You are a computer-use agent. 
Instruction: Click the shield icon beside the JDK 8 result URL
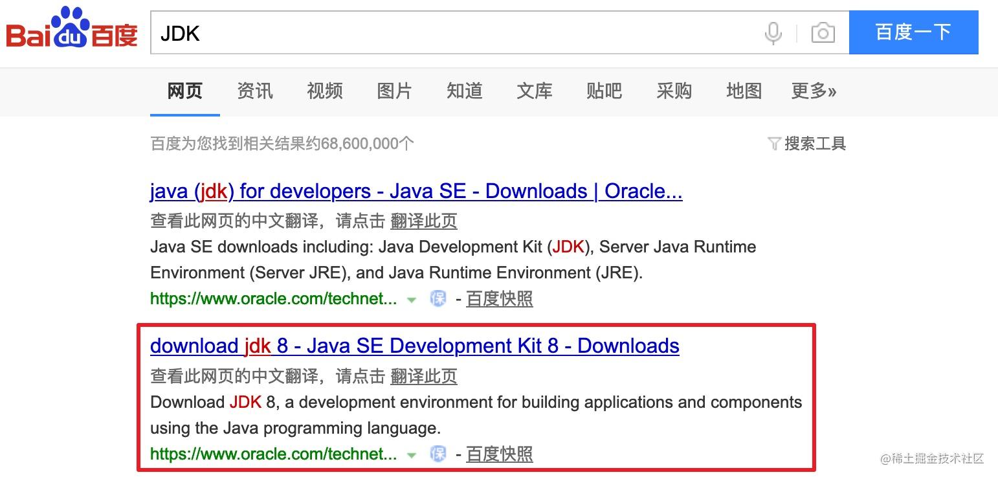coord(438,454)
